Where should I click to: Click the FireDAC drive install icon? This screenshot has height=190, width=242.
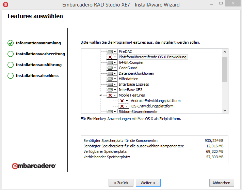pos(110,52)
